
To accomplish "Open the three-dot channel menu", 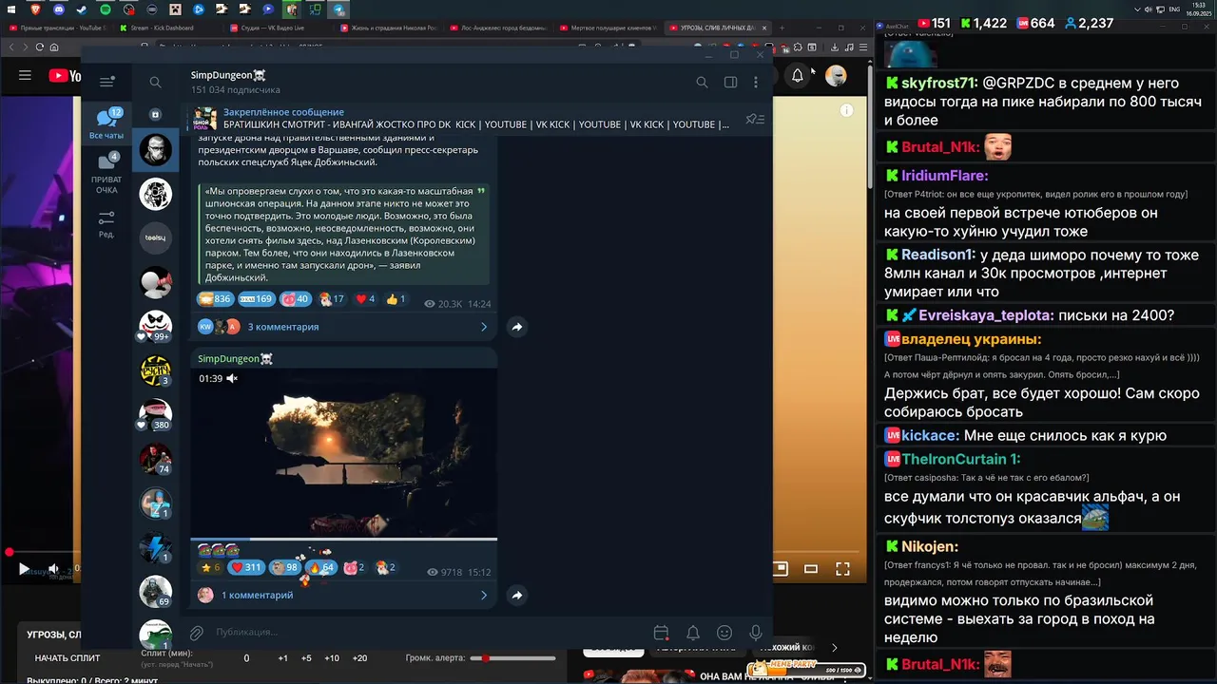I will point(756,83).
